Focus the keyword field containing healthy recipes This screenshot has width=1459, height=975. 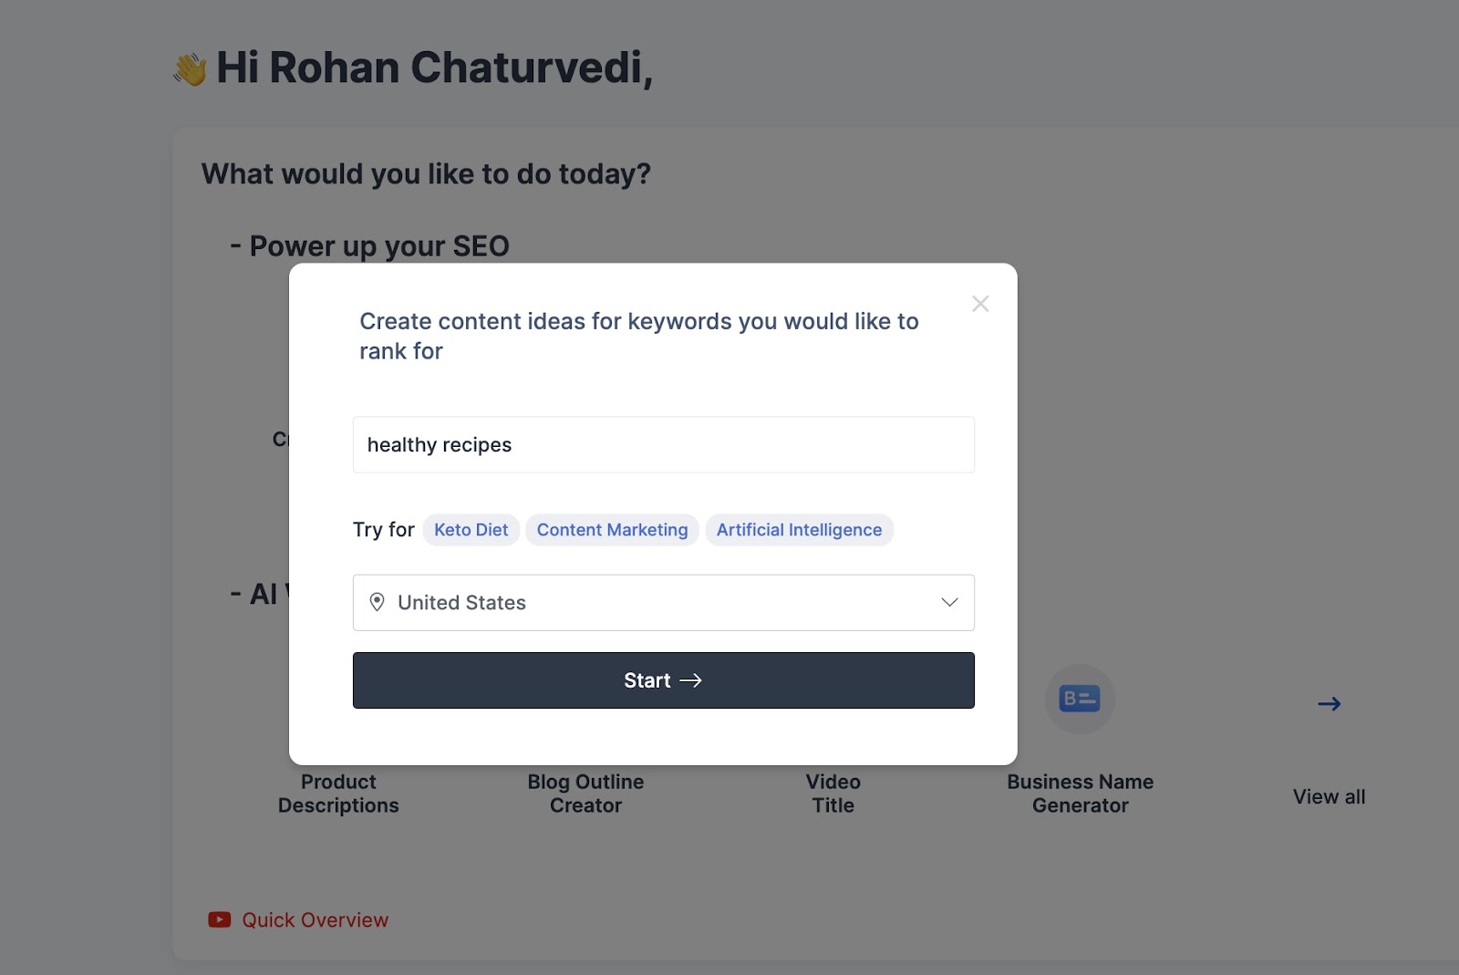click(663, 445)
